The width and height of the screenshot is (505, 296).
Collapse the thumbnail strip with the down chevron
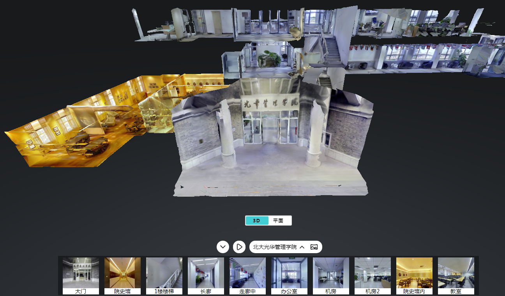coord(223,247)
